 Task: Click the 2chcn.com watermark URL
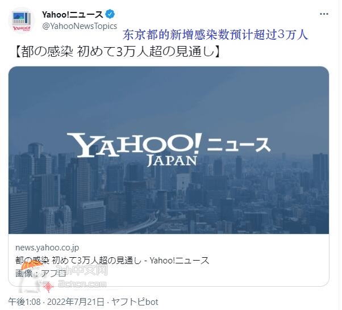click(82, 284)
